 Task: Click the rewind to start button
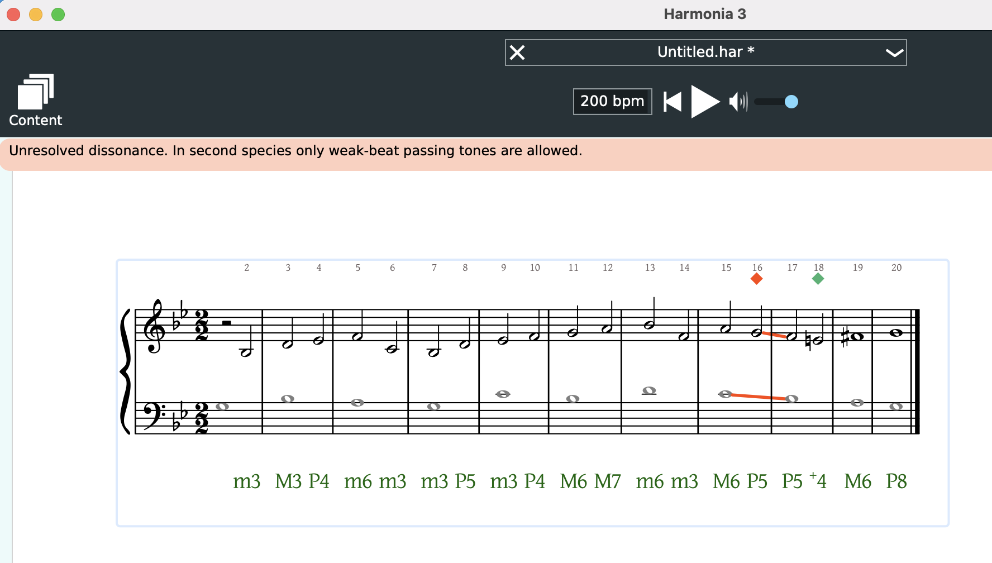tap(673, 102)
